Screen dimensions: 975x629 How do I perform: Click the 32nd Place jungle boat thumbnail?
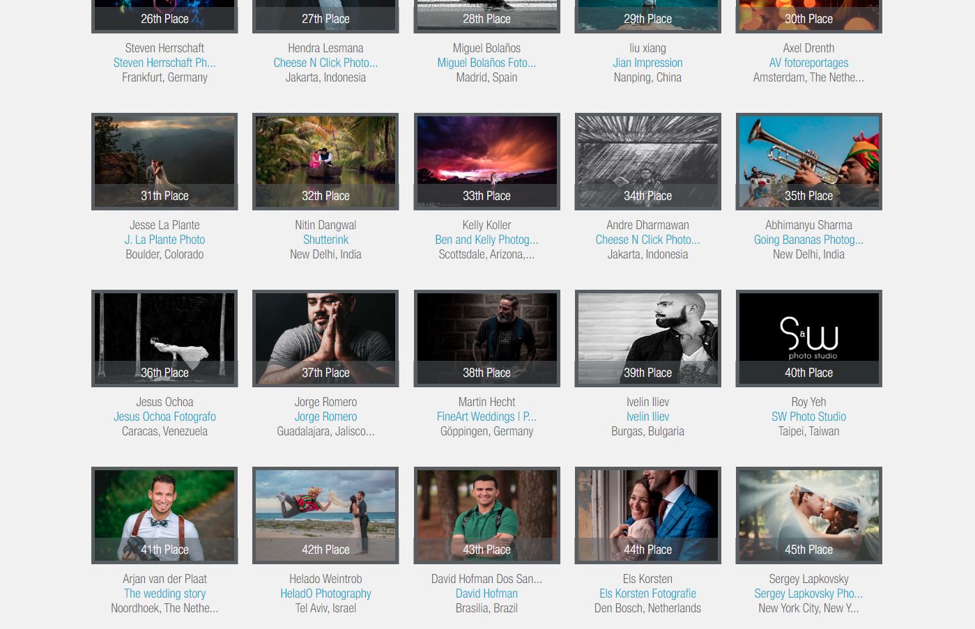point(325,155)
